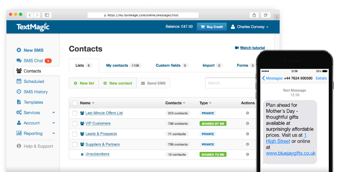
Task: Click the Scheduled calendar icon
Action: [x=19, y=81]
